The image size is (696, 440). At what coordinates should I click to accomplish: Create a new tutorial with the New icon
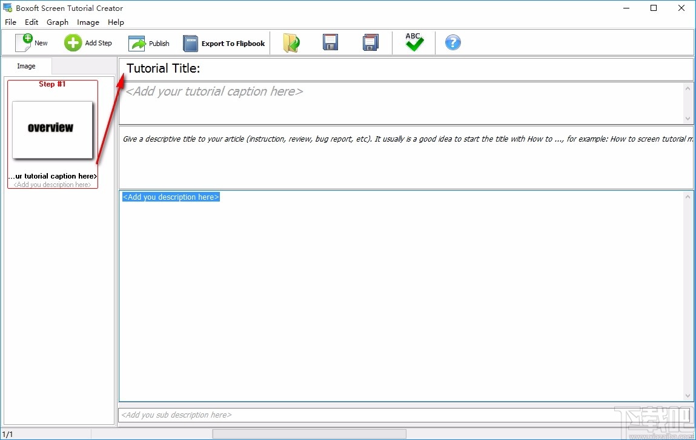[x=29, y=42]
